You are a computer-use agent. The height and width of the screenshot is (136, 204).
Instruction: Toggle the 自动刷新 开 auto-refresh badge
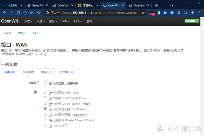coord(192,21)
